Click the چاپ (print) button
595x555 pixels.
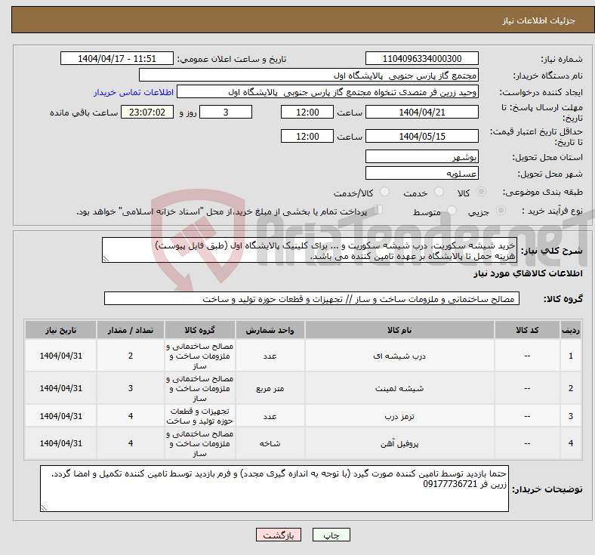click(331, 535)
